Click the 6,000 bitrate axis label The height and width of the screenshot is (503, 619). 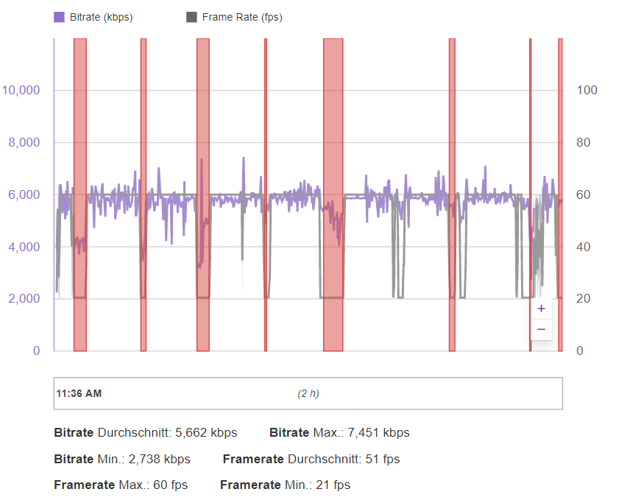pyautogui.click(x=24, y=195)
